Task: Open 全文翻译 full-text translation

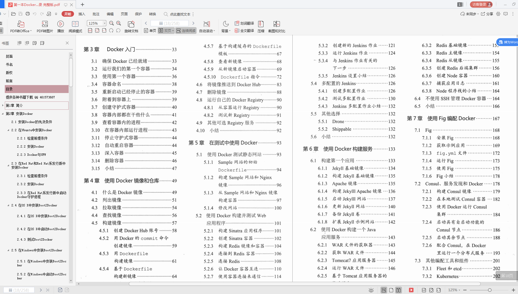Action: 244,31
